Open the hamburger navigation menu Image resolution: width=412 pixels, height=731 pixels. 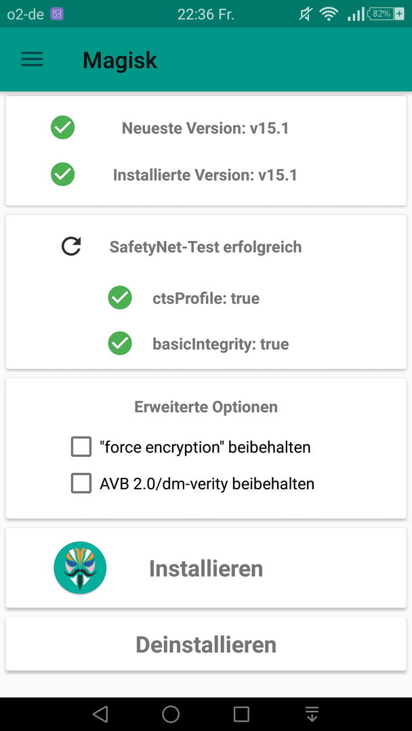coord(33,59)
